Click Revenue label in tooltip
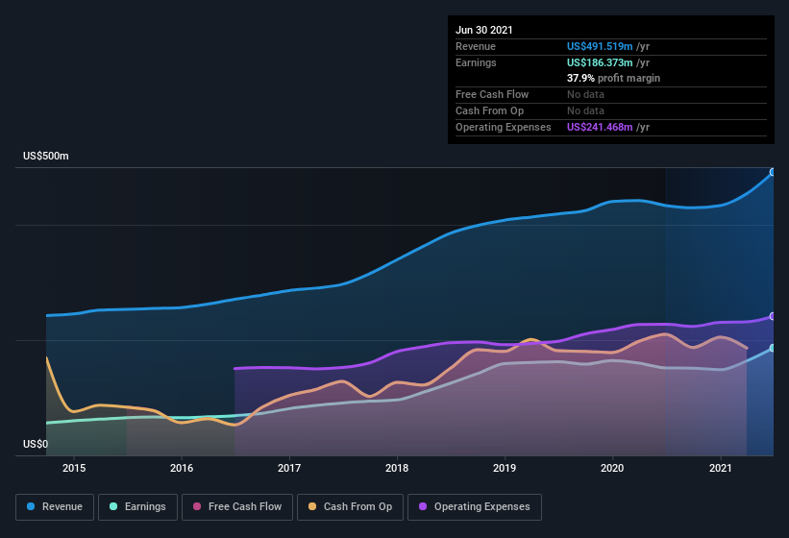The width and height of the screenshot is (789, 538). point(476,46)
